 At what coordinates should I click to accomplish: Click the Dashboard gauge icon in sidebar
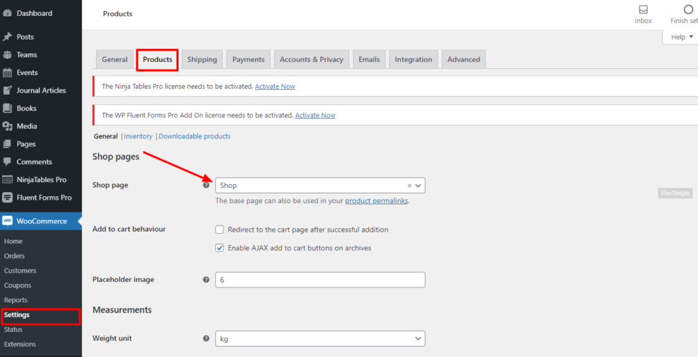pyautogui.click(x=7, y=13)
